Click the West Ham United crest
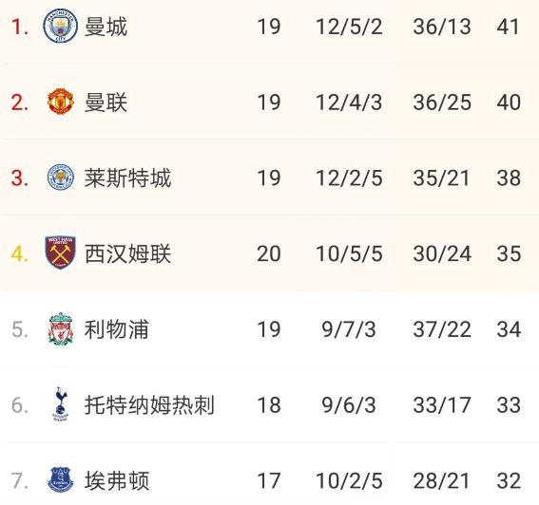The width and height of the screenshot is (539, 505). (61, 252)
